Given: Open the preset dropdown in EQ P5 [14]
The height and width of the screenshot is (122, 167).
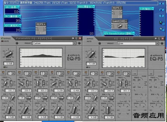Looking at the screenshot, I should pos(75,43).
